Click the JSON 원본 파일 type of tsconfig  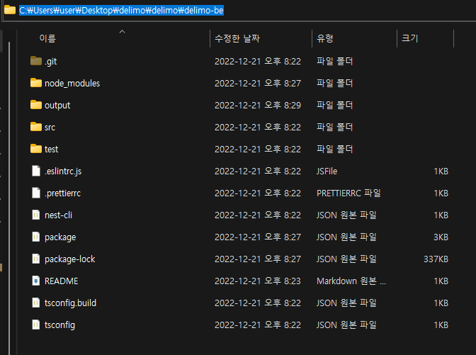346,325
